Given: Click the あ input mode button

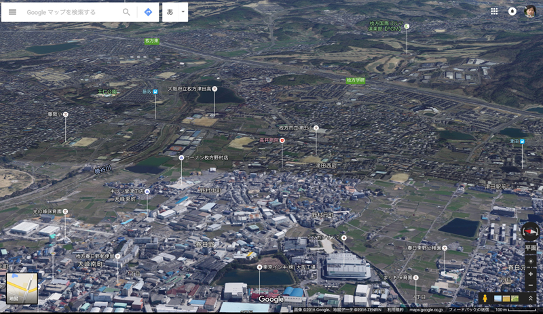Looking at the screenshot, I should [170, 12].
